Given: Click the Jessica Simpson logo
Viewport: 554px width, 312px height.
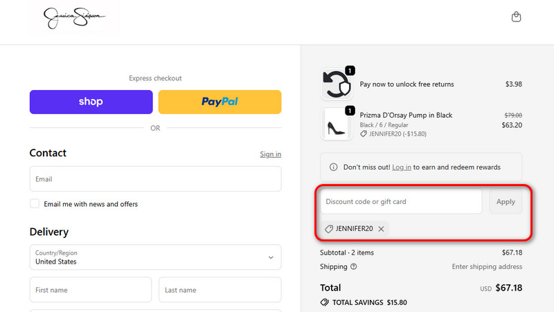Looking at the screenshot, I should coord(75,18).
